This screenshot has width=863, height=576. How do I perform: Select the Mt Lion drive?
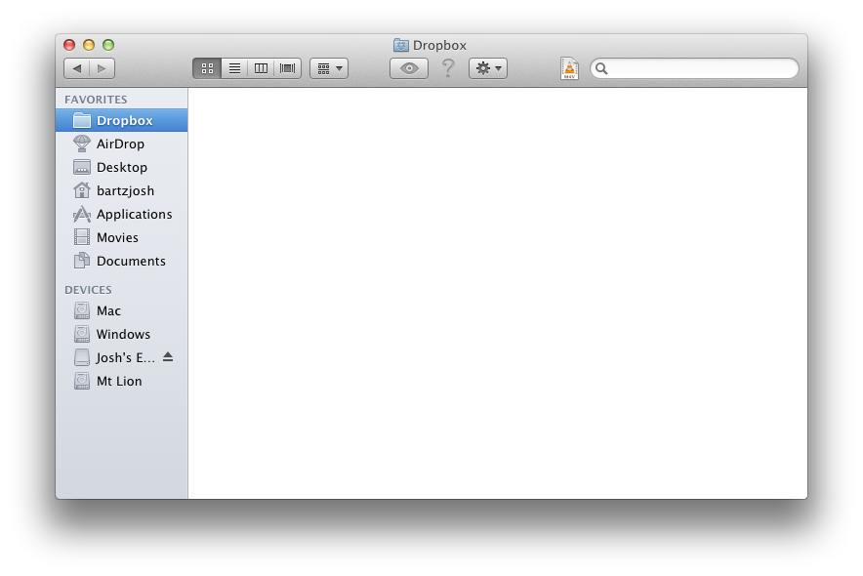(122, 382)
